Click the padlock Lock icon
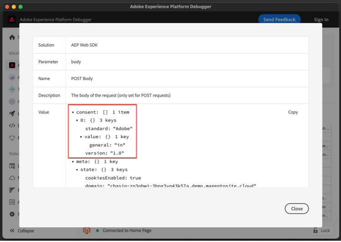Screen dimensions: 341x242 pos(316,230)
